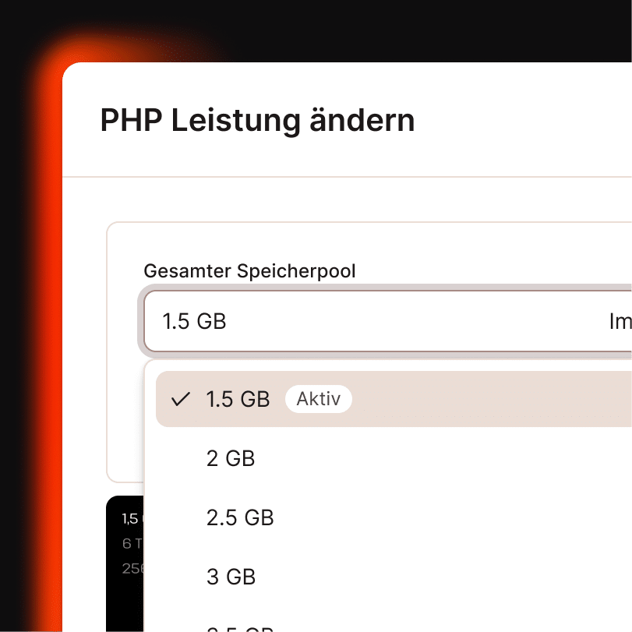The width and height of the screenshot is (632, 632).
Task: Click the checkmark icon beside 1.5 GB
Action: tap(181, 399)
